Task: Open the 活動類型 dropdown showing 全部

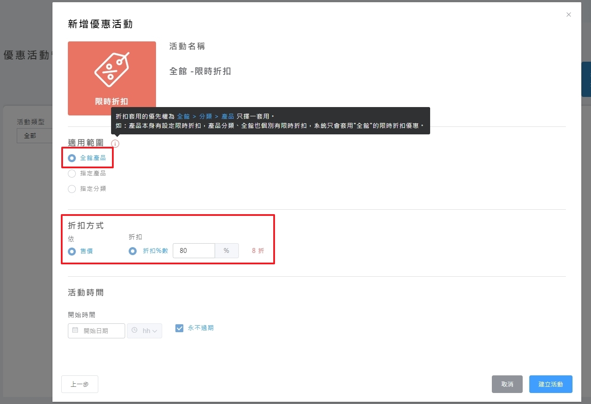Action: [34, 136]
